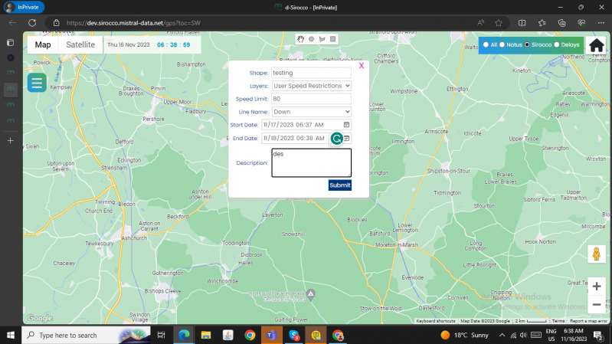Screen dimensions: 612x344
Task: Zoom in the map with plus button
Action: coord(597,287)
